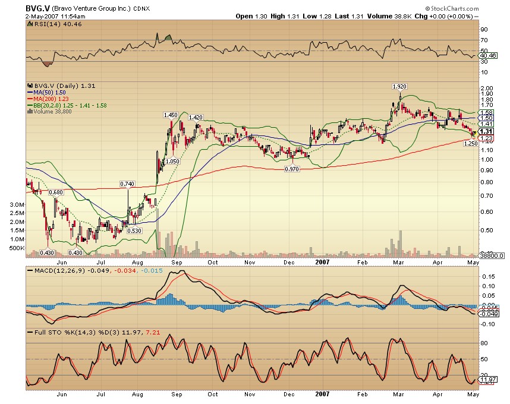Click the 0.970 price label
This screenshot has height=404, width=510.
292,169
